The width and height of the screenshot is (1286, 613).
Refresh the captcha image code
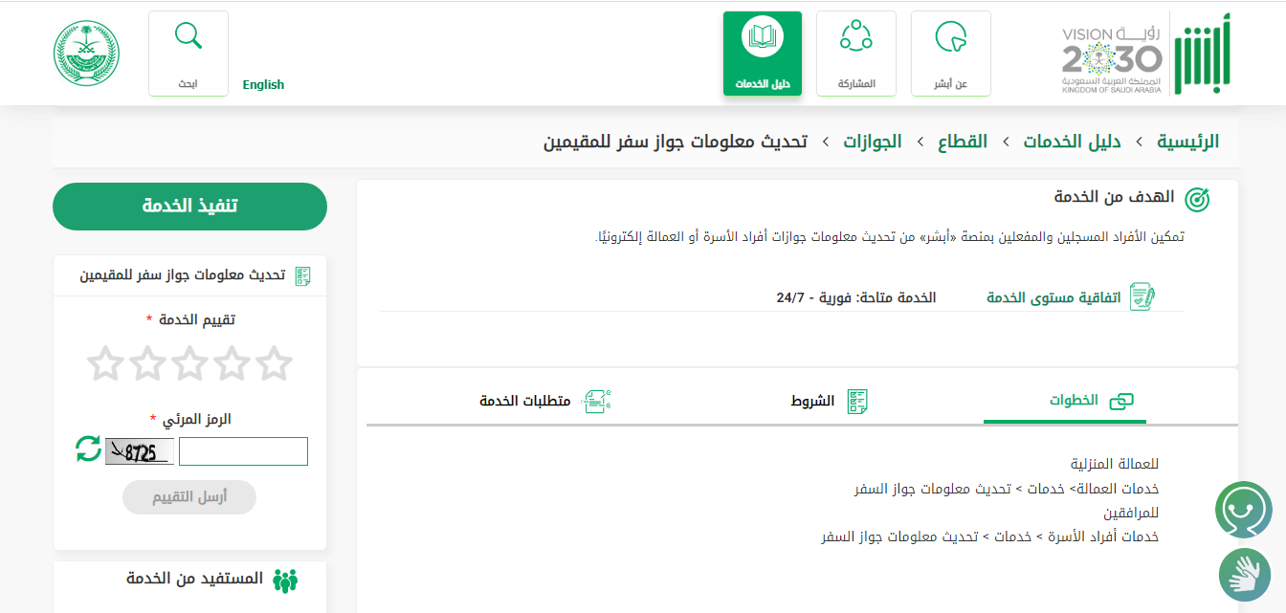[x=88, y=449]
